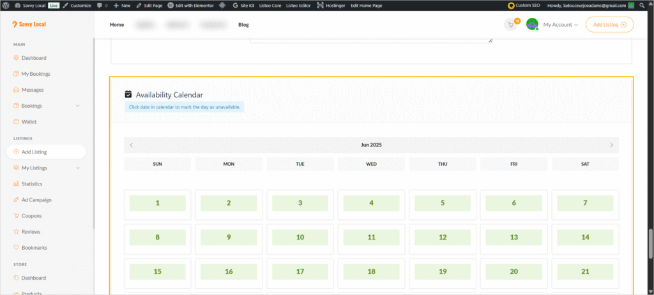Toggle availability for June 12
This screenshot has width=654, height=295.
pos(443,237)
